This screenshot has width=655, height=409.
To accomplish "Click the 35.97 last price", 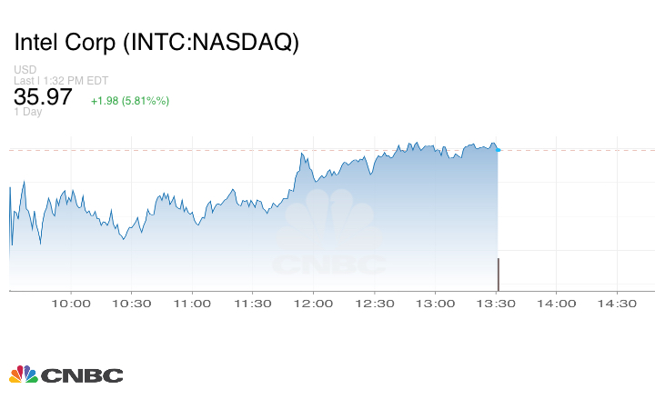I will [x=43, y=97].
